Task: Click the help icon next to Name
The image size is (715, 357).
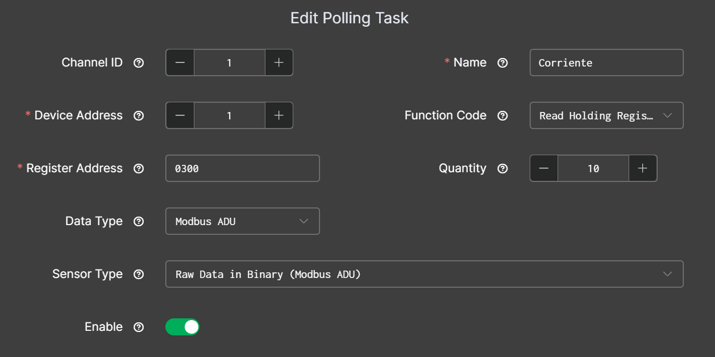Action: point(502,63)
